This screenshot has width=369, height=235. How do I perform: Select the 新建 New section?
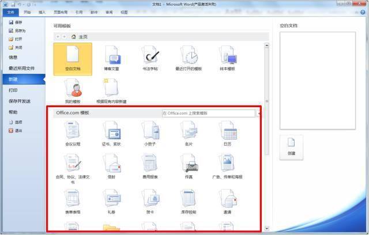click(24, 79)
